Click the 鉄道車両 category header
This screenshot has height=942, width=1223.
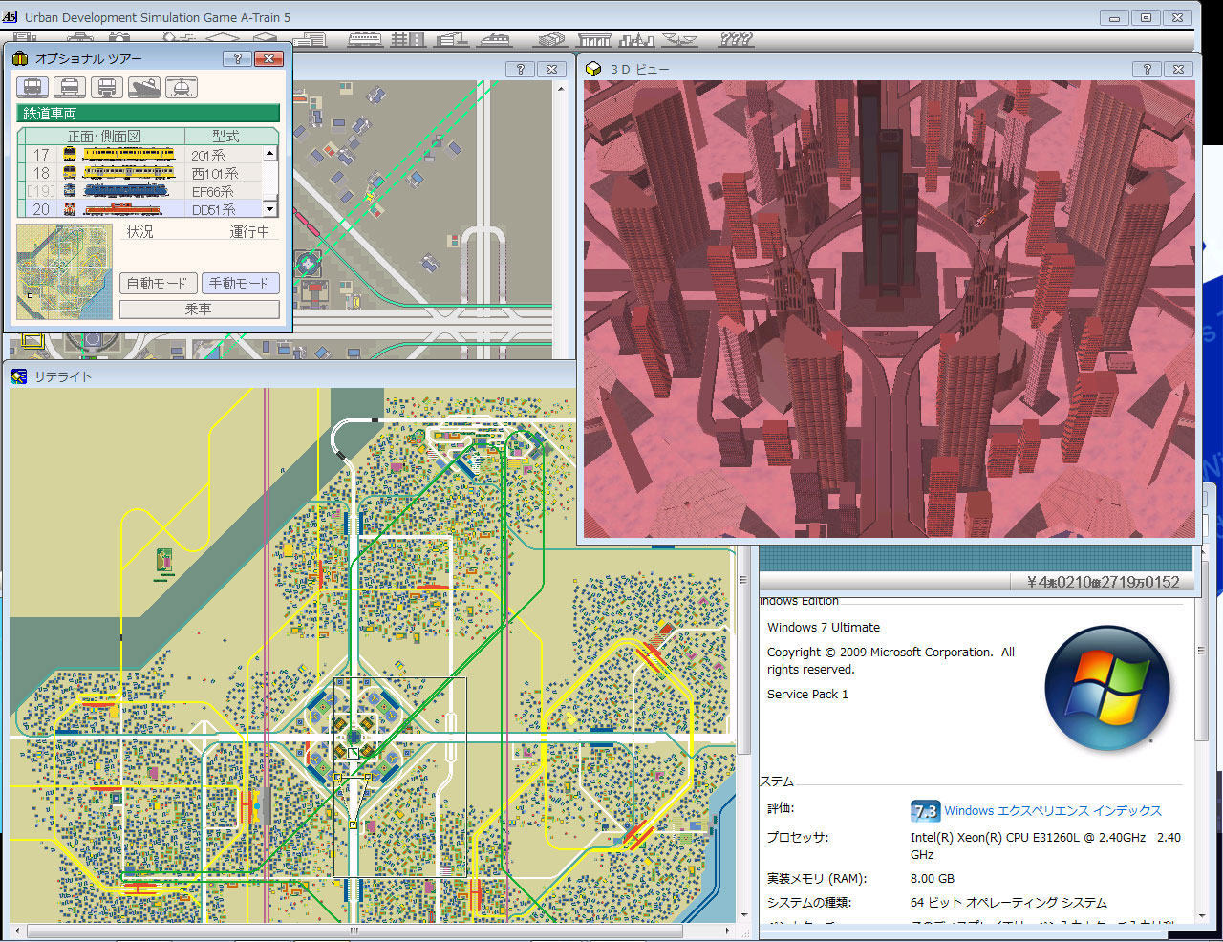148,114
